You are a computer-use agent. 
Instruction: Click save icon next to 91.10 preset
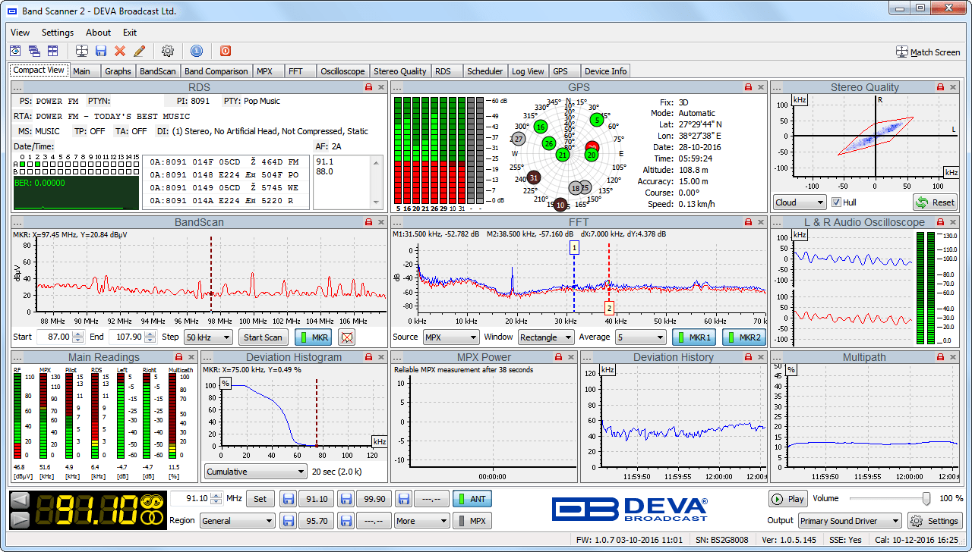pyautogui.click(x=288, y=498)
